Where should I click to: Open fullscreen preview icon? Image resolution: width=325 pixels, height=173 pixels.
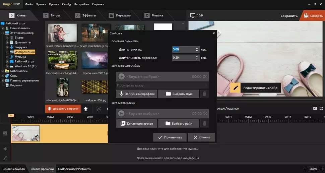tap(321, 109)
